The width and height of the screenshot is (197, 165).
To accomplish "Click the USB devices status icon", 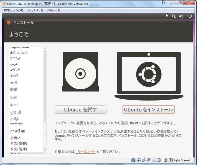I will [x=143, y=160].
